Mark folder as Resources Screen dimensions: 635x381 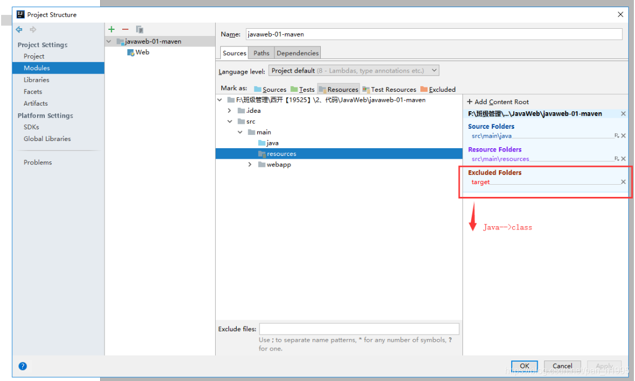pyautogui.click(x=339, y=90)
